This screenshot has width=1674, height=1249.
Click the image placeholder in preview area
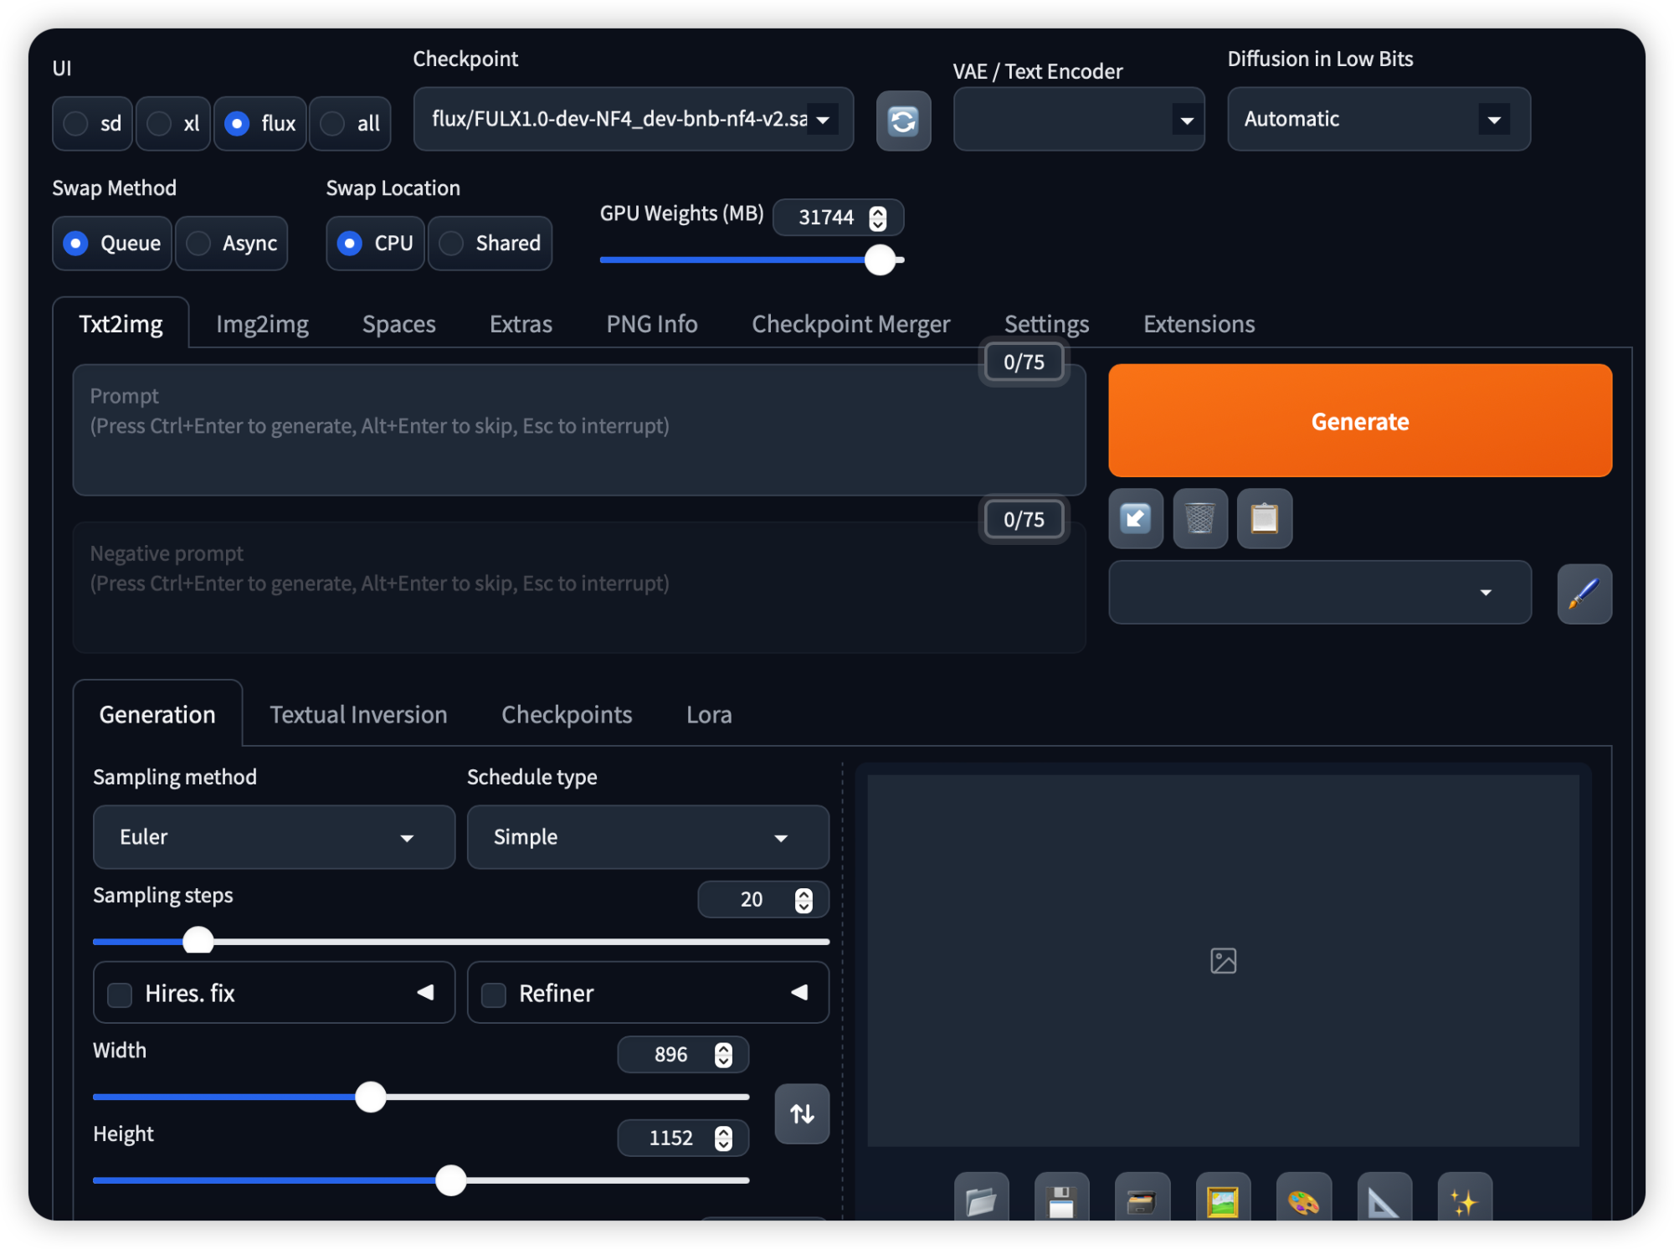[x=1223, y=960]
